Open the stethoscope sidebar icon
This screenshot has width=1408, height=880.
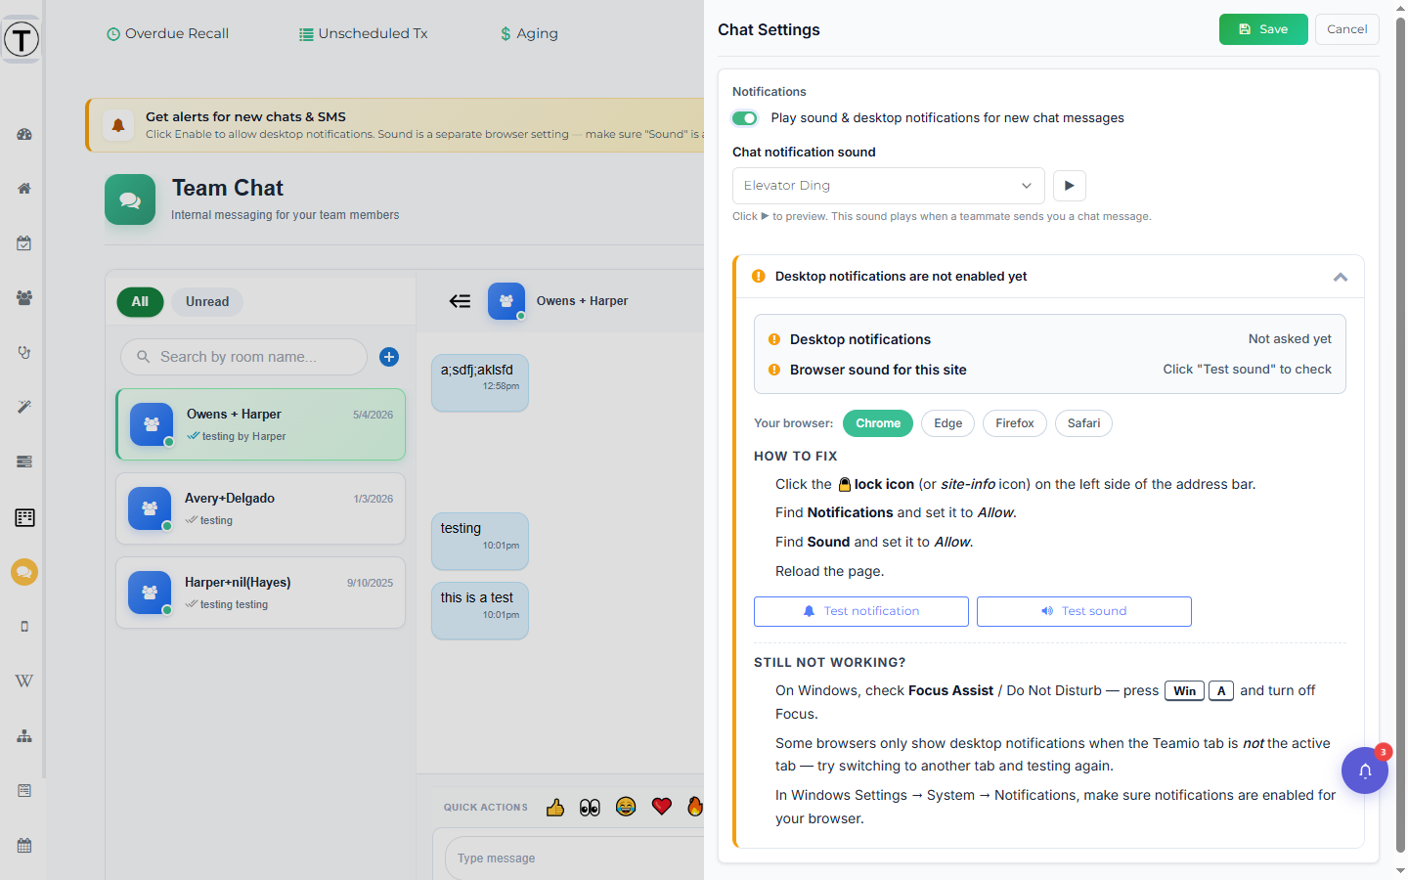24,352
